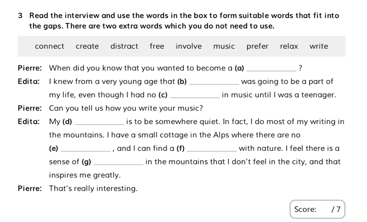Click the blank gap labeled (d)

[x=99, y=122]
